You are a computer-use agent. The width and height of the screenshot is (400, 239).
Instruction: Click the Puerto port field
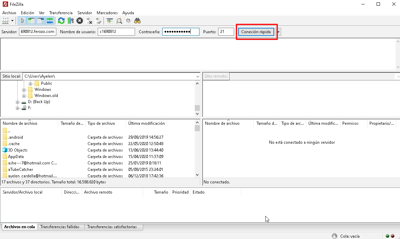pyautogui.click(x=226, y=32)
